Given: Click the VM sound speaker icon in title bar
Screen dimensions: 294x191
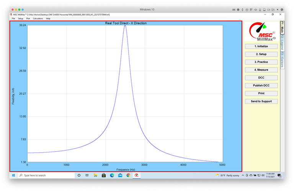Looking at the screenshot, I should pos(256,10).
